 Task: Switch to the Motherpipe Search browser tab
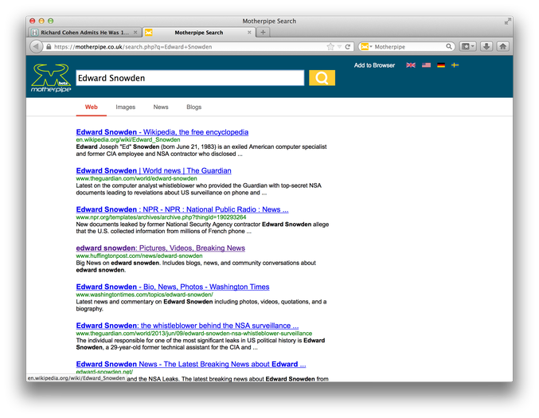[199, 33]
